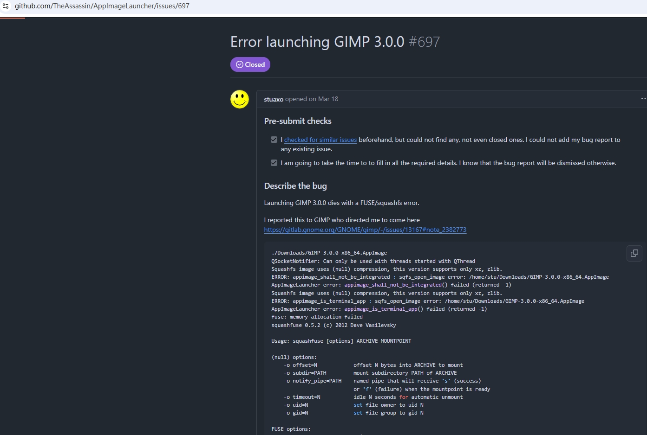Click the 'FUSE options:' line in the log

click(x=291, y=429)
